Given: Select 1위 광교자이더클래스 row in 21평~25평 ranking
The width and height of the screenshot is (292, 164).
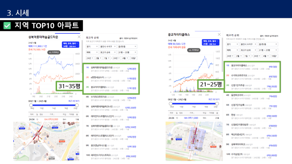Looking at the screenshot, I should (252, 67).
